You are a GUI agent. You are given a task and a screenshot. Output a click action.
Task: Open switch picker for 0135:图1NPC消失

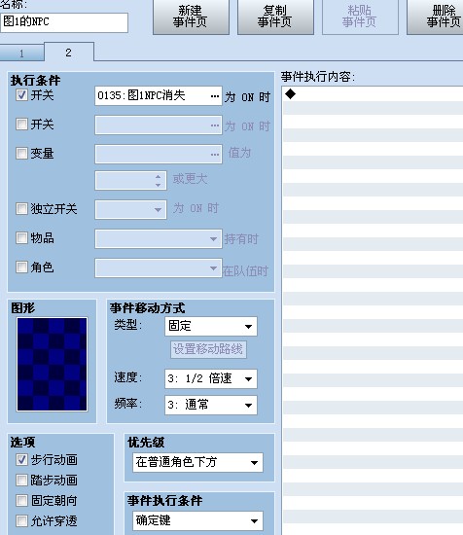pyautogui.click(x=215, y=96)
